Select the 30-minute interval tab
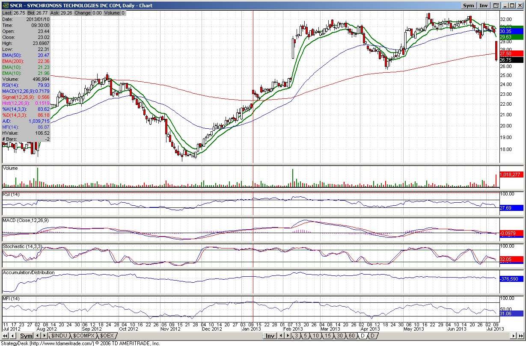Viewport: 526px width, 346px height. [x=340, y=336]
